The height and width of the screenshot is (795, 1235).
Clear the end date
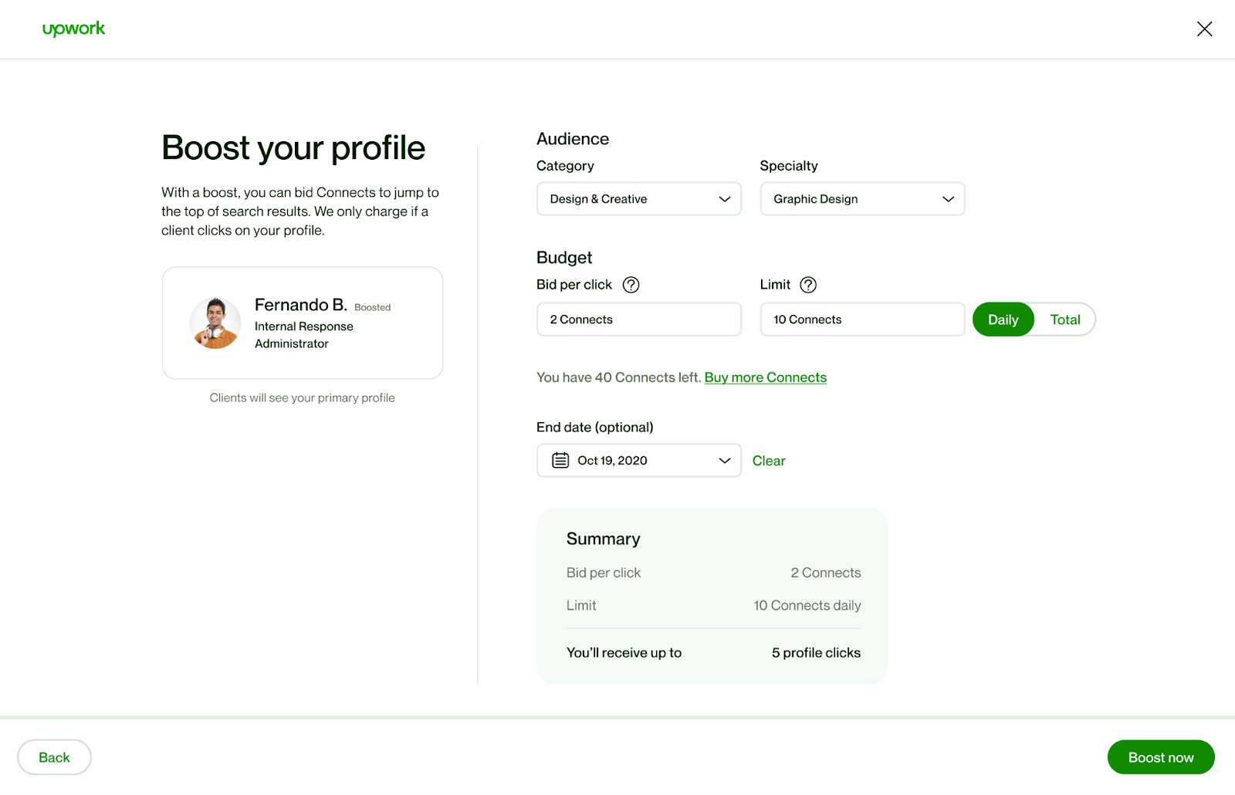(x=769, y=461)
